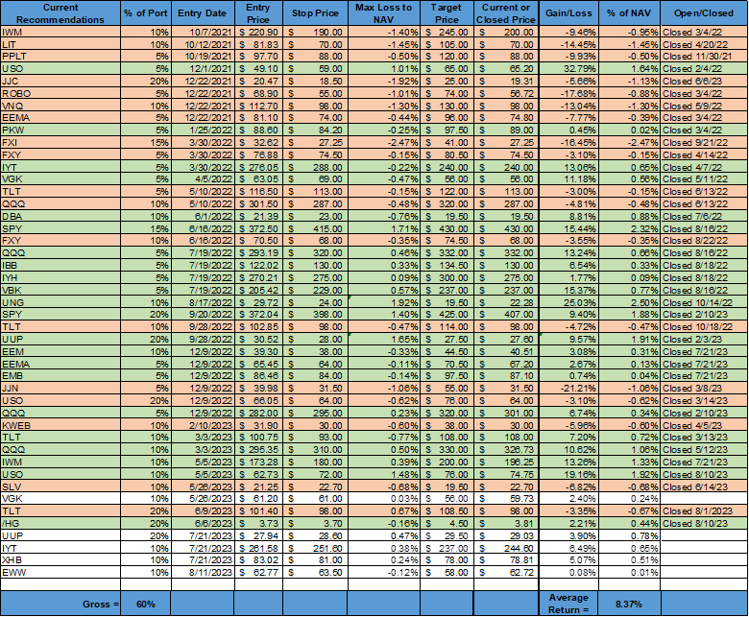Select the XHB ticker cell
Screen dimensions: 749x617
pyautogui.click(x=60, y=560)
